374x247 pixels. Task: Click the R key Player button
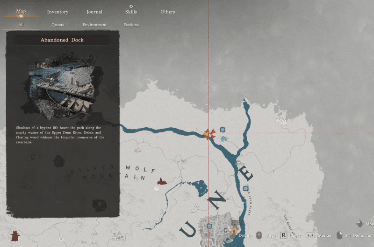click(283, 235)
